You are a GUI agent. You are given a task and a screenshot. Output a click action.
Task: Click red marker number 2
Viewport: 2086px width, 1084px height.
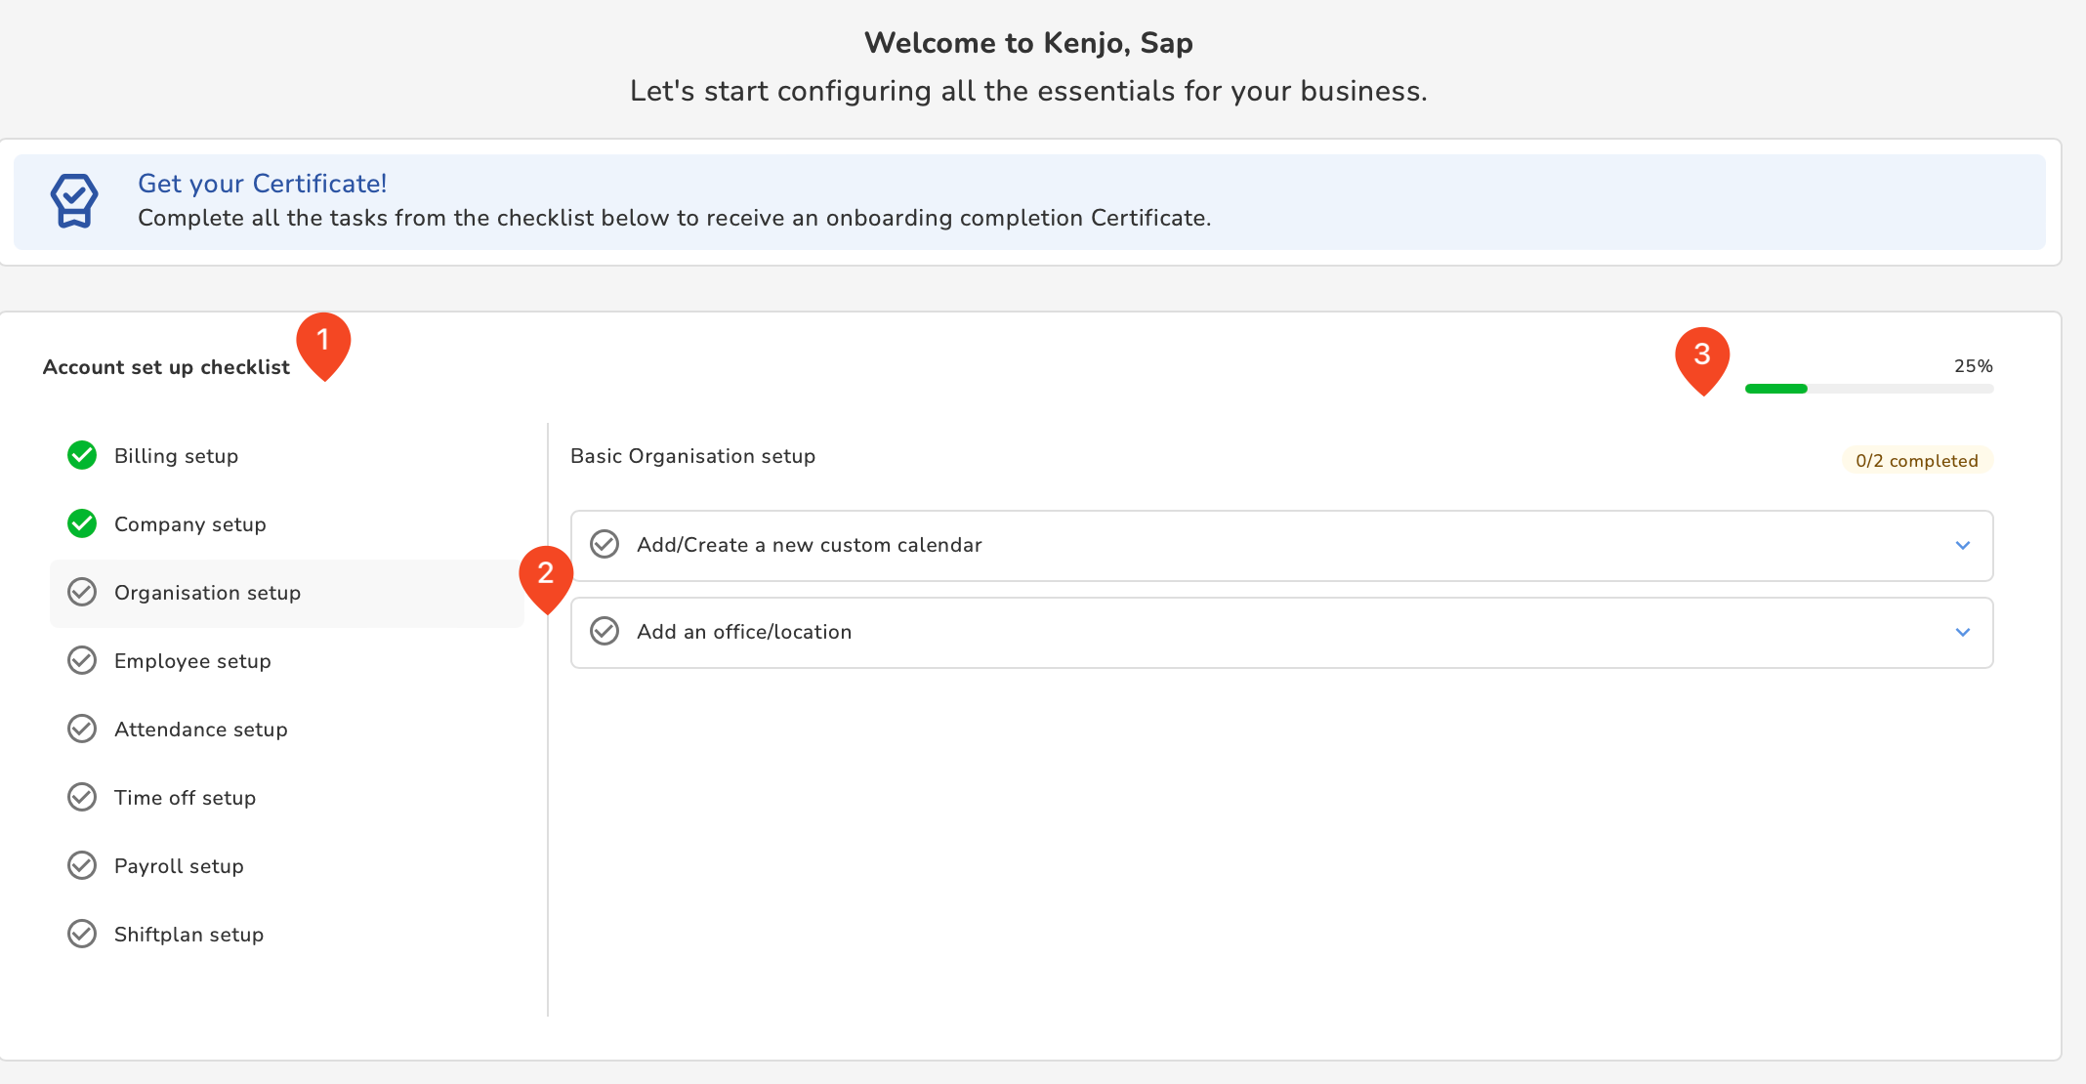[546, 575]
